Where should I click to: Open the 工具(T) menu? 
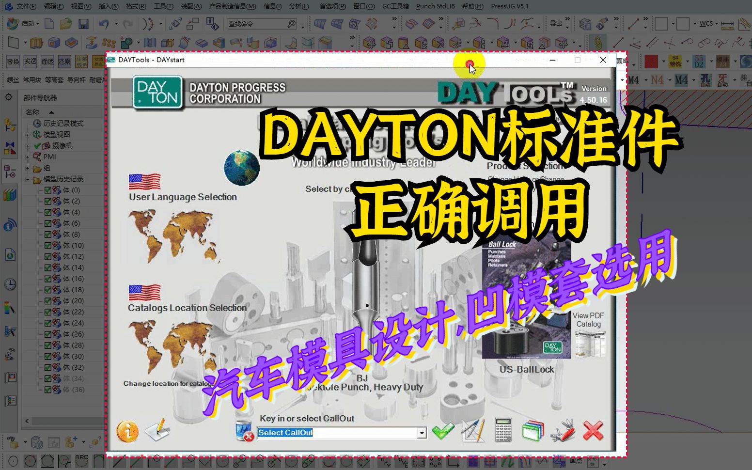(163, 6)
